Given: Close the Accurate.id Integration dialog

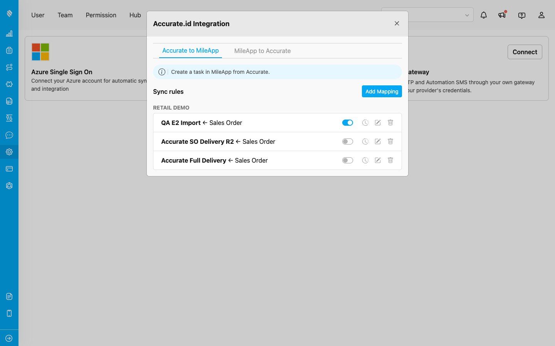Looking at the screenshot, I should tap(397, 23).
